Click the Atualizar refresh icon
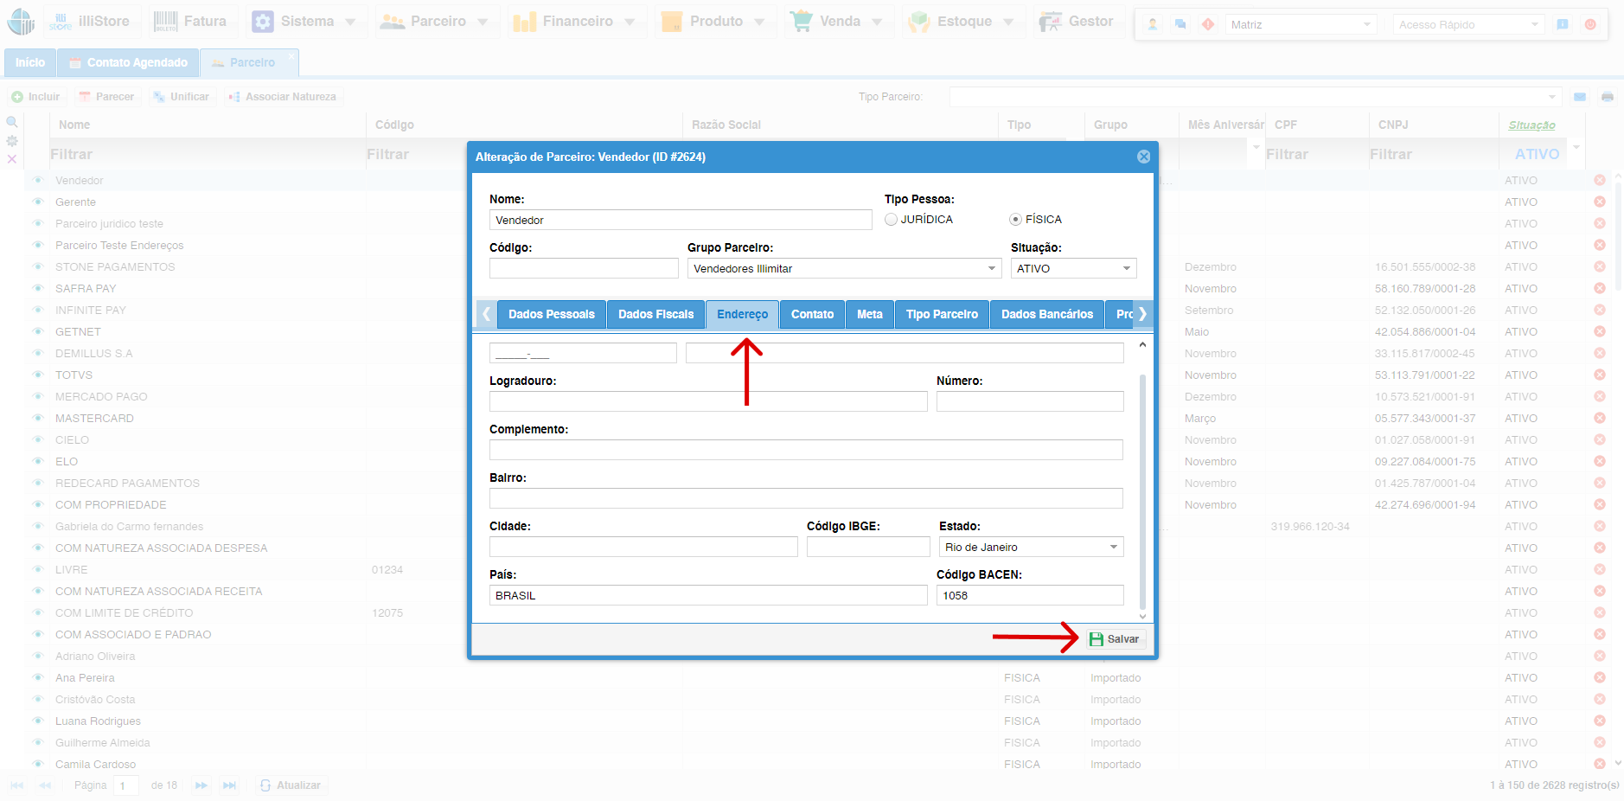 [265, 785]
